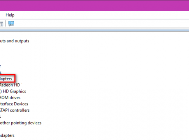This screenshot has width=189, height=140.
Task: Select the Network adapters entry at the bottom
Action: point(7,135)
